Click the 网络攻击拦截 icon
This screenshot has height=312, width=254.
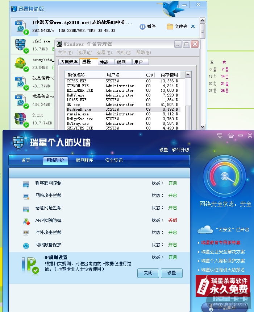point(26,196)
